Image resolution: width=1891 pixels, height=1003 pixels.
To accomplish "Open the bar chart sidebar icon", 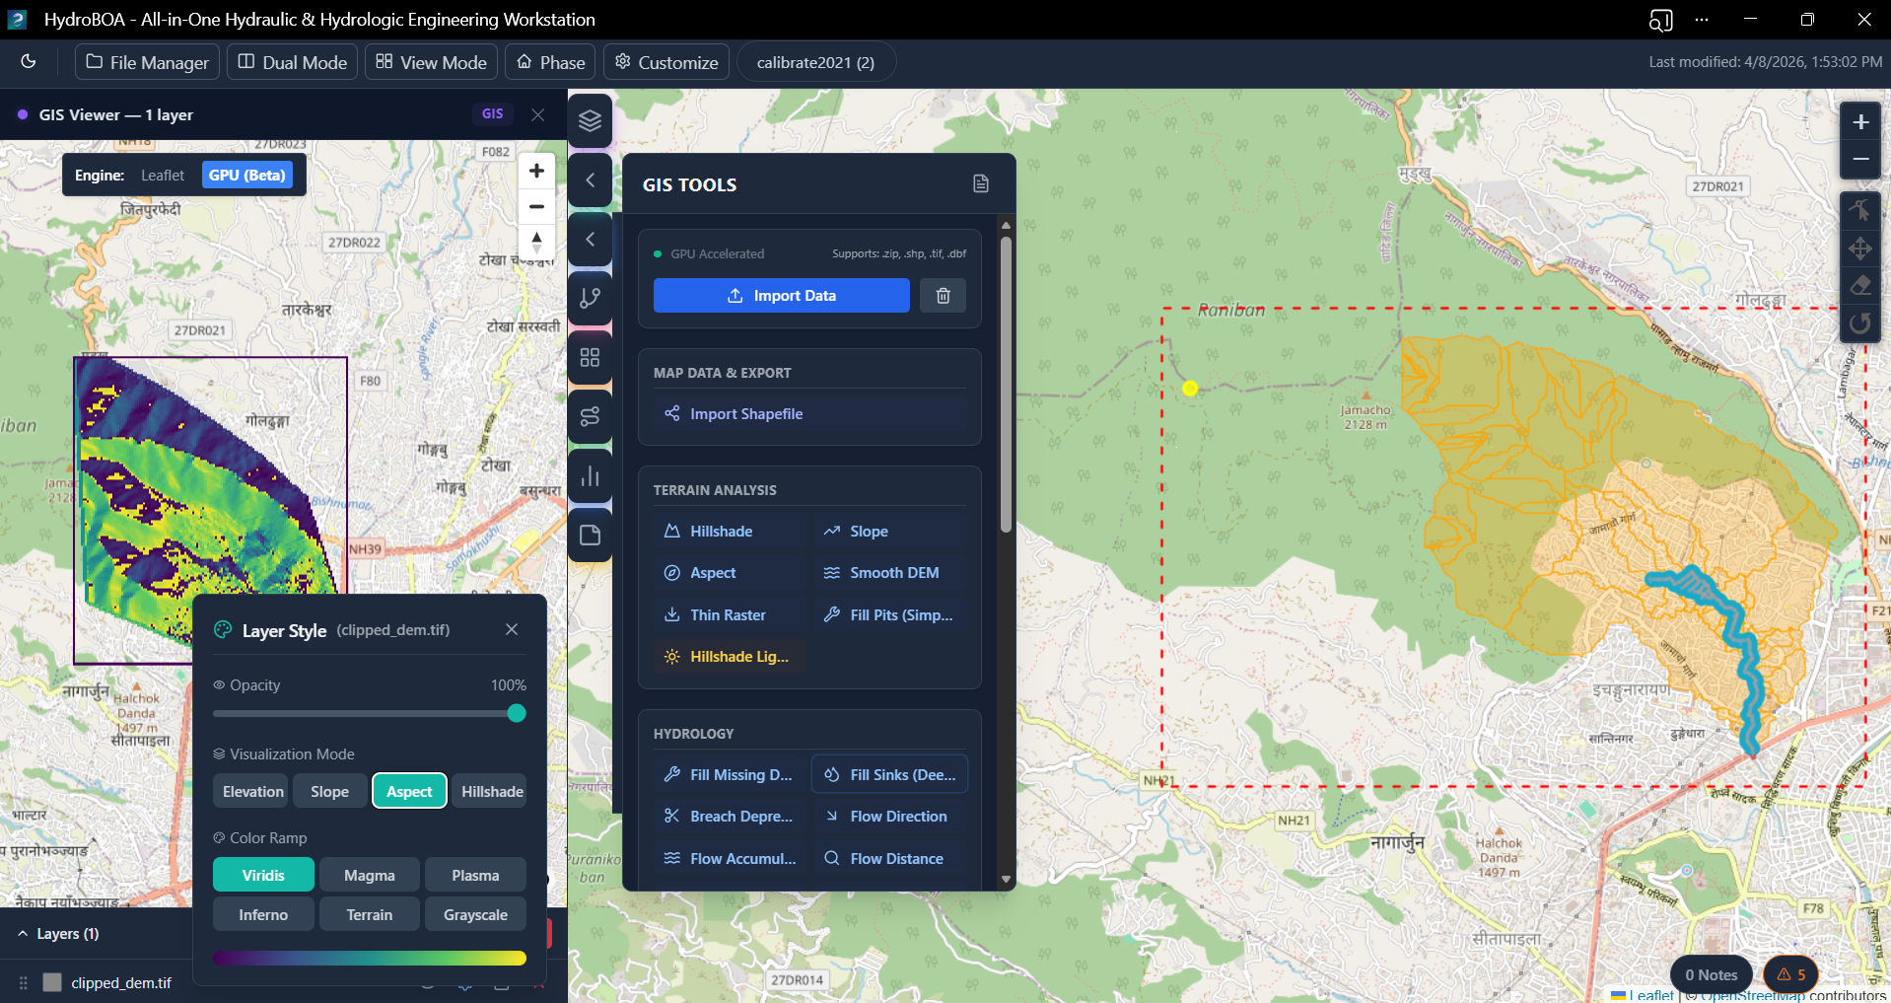I will 590,476.
